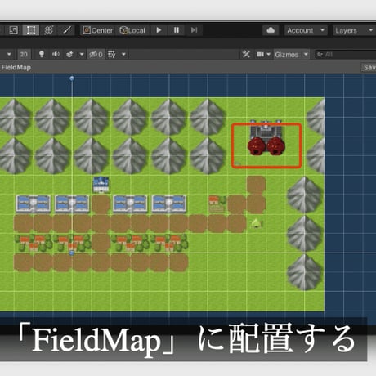This screenshot has height=376, width=376.
Task: Expand scene camera dropdown arrow
Action: point(268,54)
